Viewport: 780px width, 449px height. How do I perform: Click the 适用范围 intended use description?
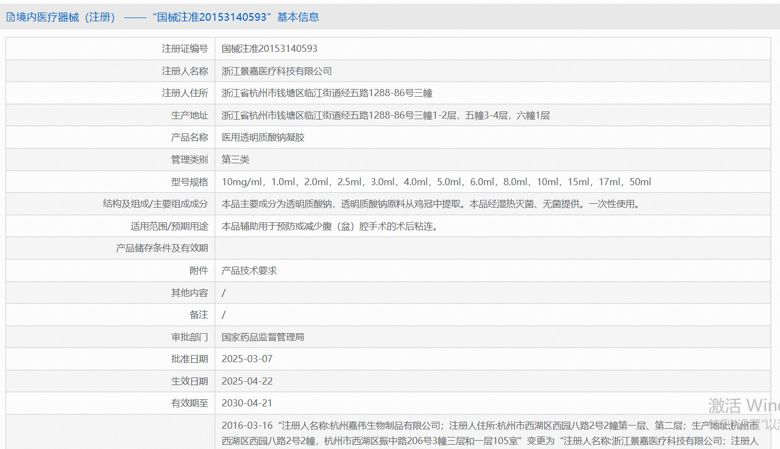tap(329, 226)
